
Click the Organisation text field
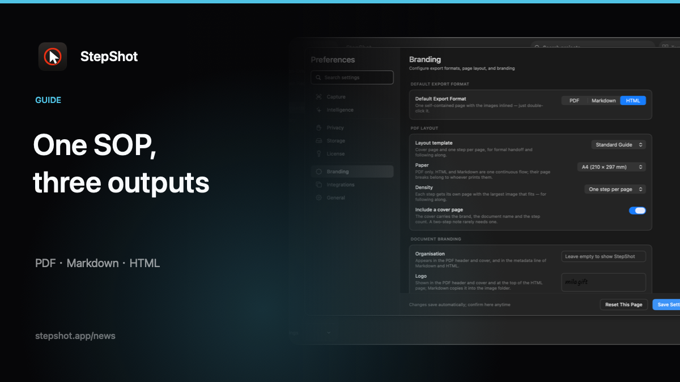click(x=603, y=256)
